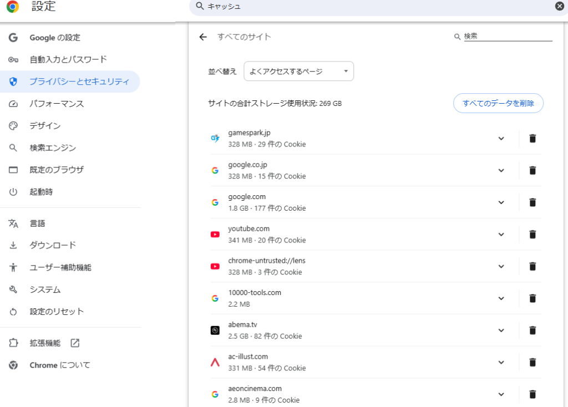Click the サイトの合計ストレージ使用状況: 269 GB text

tap(275, 103)
